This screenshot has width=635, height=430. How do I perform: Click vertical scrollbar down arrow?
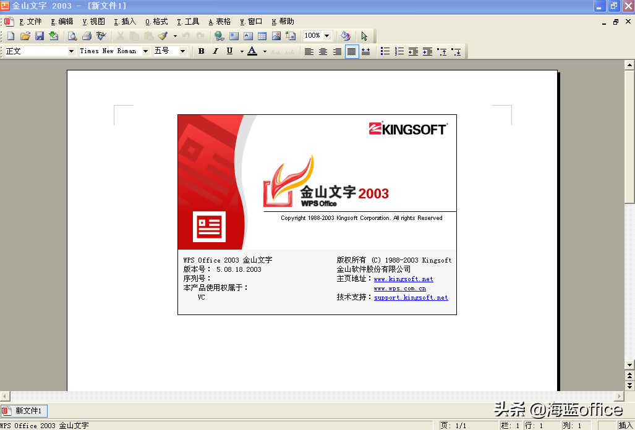(629, 365)
